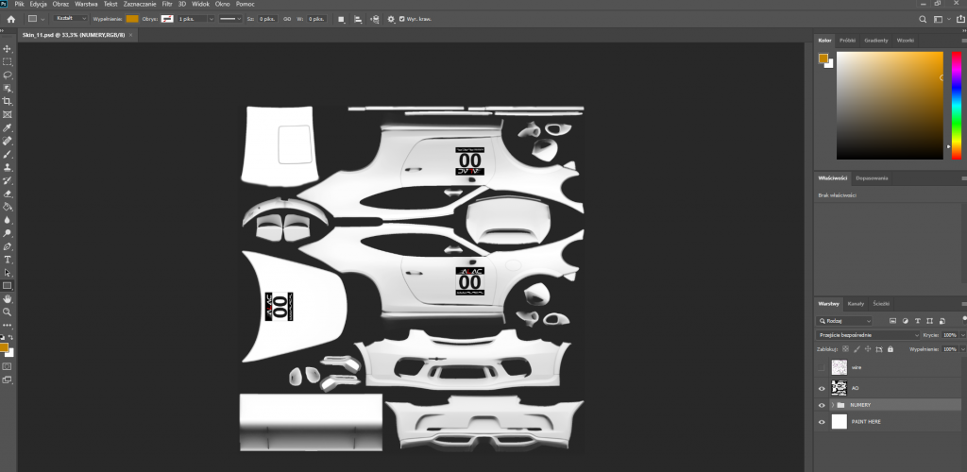Open path operations icon in options bar

(341, 19)
